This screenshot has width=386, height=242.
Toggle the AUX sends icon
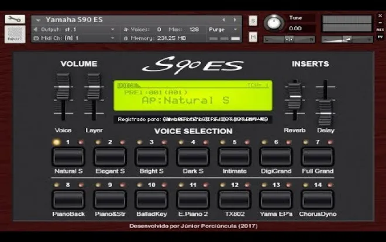click(x=380, y=30)
